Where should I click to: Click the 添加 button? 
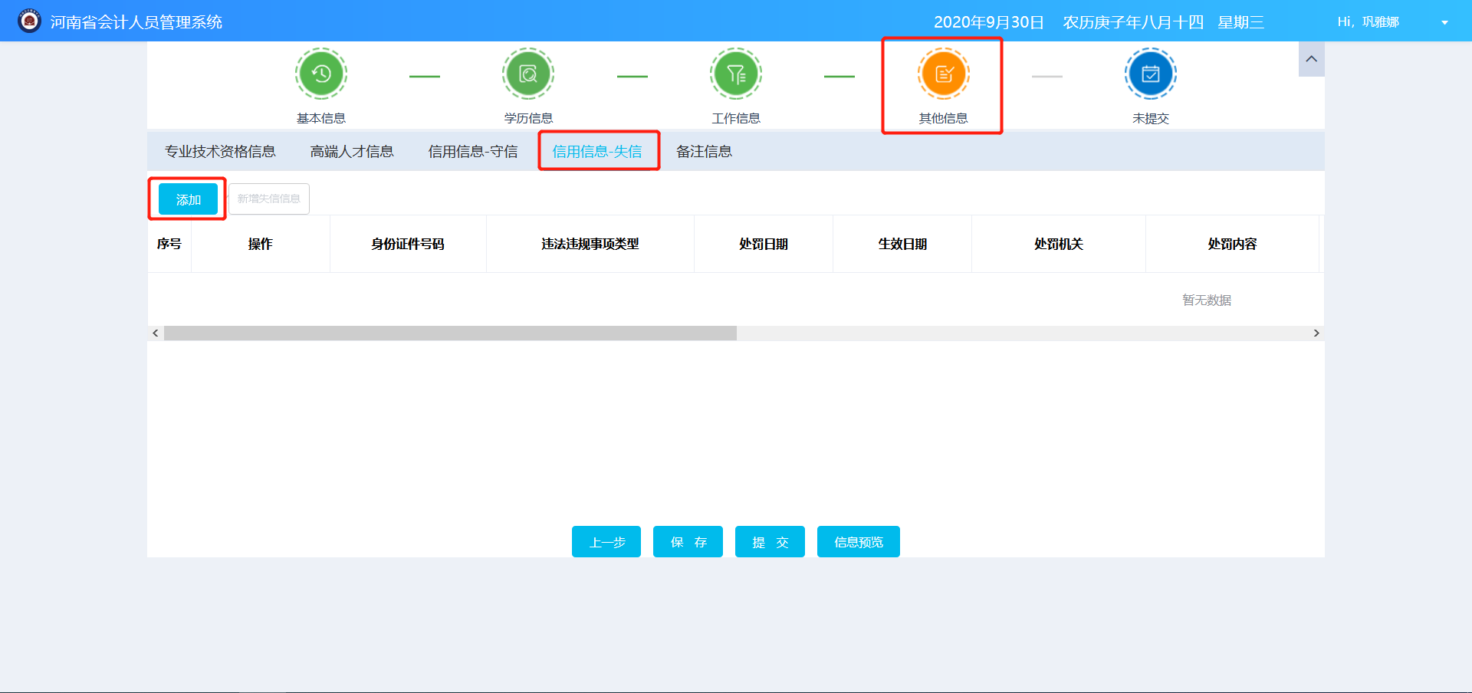point(187,199)
